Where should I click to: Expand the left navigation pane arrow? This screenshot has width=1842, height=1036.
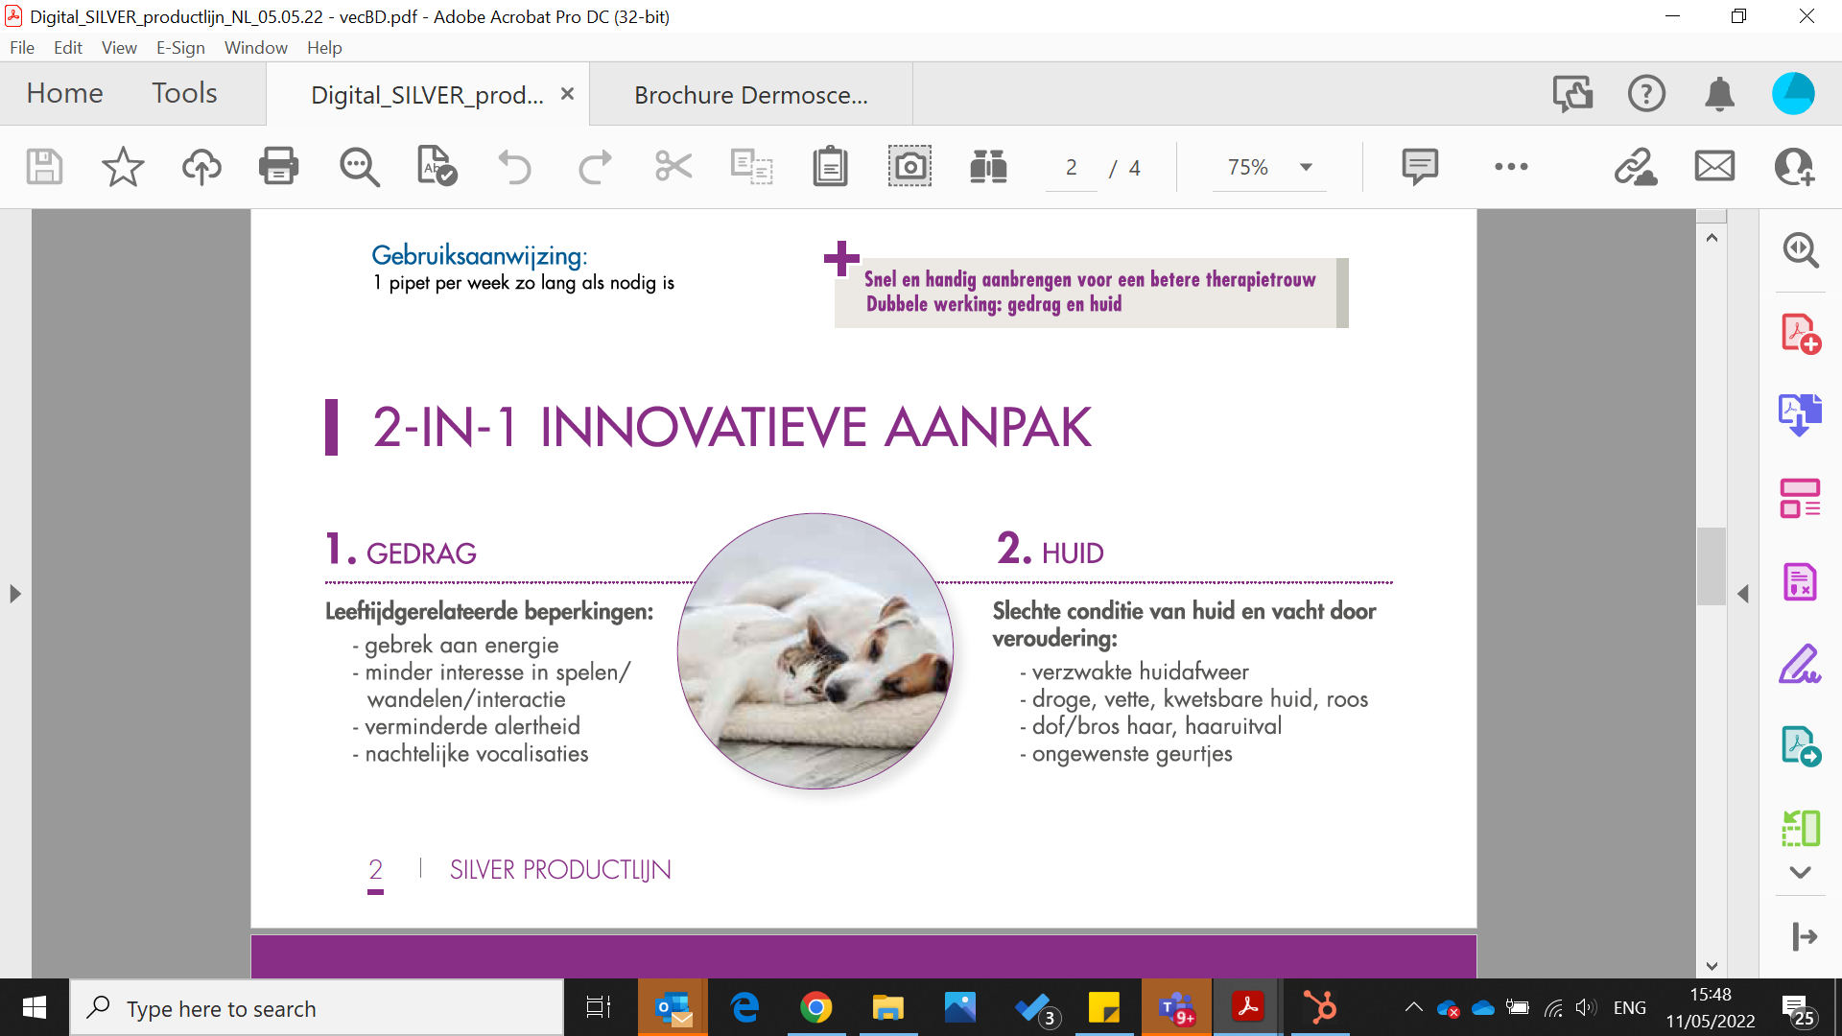(14, 594)
